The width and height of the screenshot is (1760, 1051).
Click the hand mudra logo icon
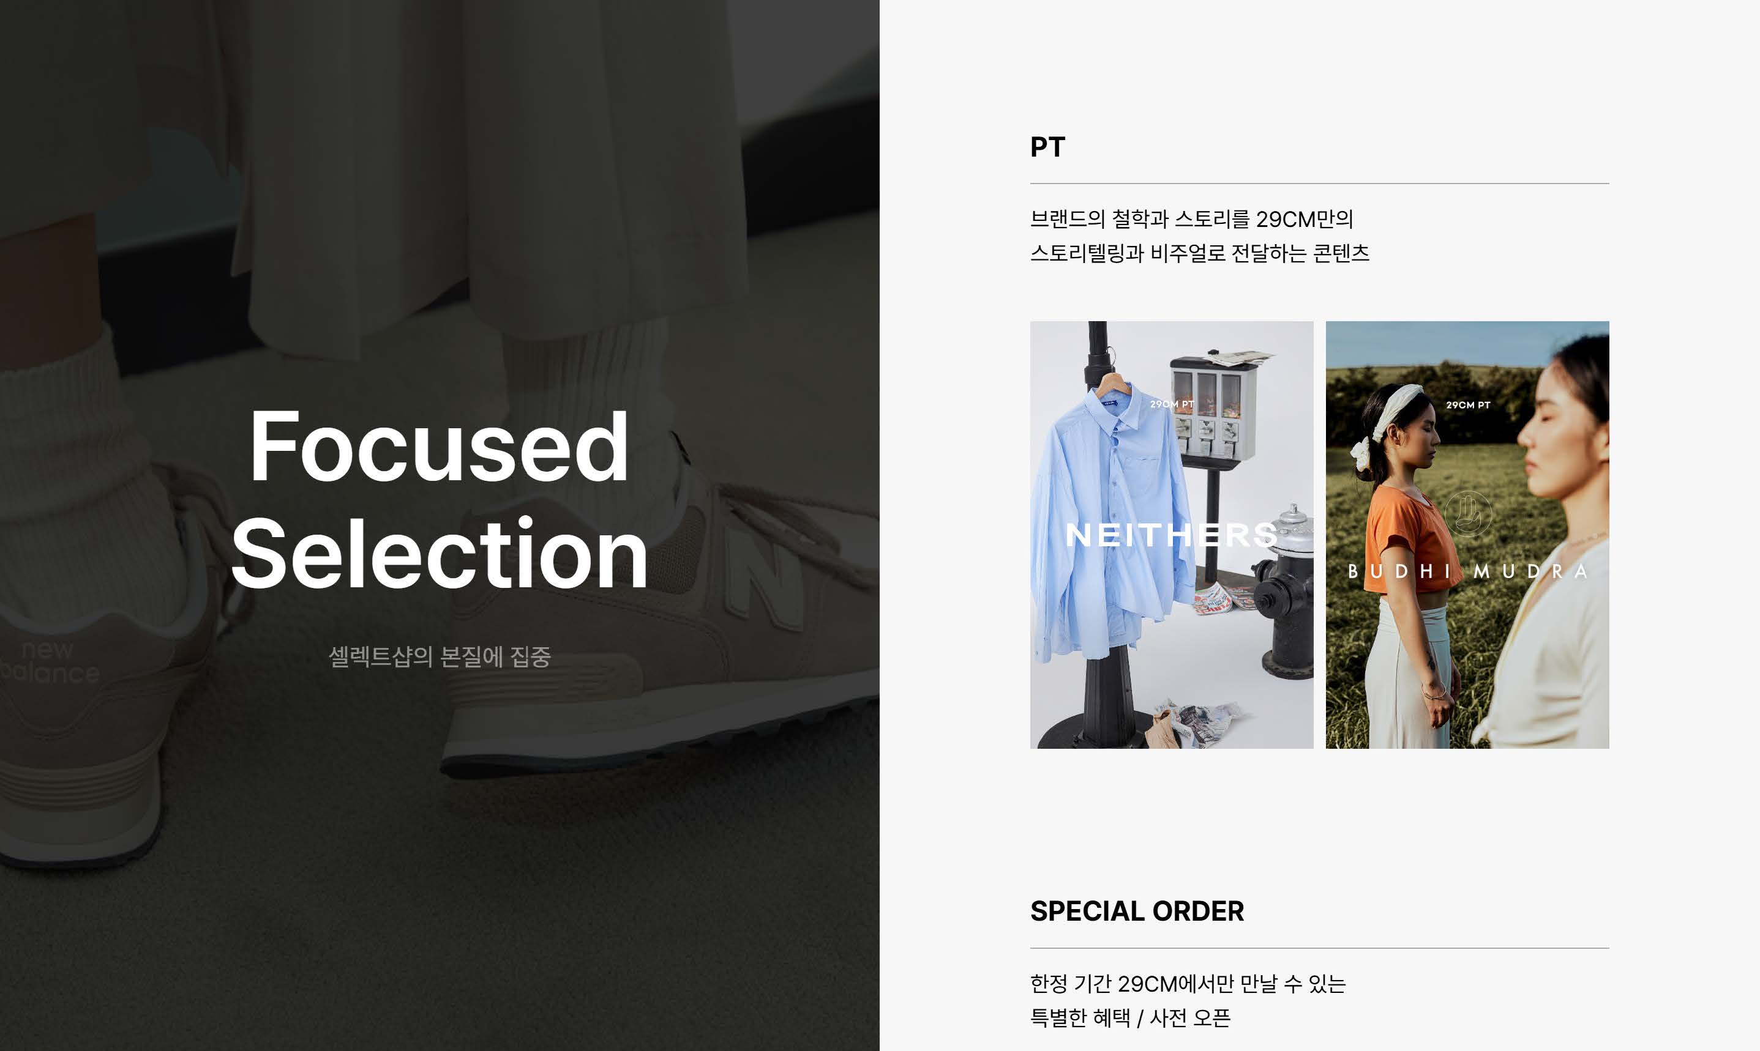(x=1467, y=513)
